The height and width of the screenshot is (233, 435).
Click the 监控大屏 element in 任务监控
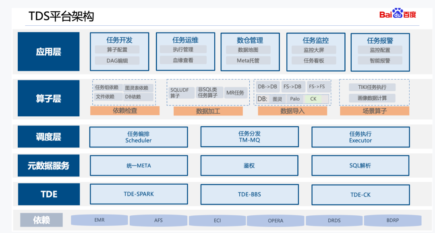point(315,51)
